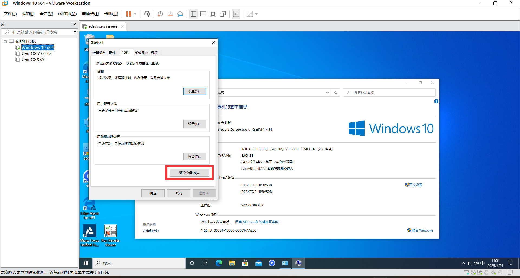The width and height of the screenshot is (520, 278).
Task: Switch to Unity mode icon
Action: [223, 14]
